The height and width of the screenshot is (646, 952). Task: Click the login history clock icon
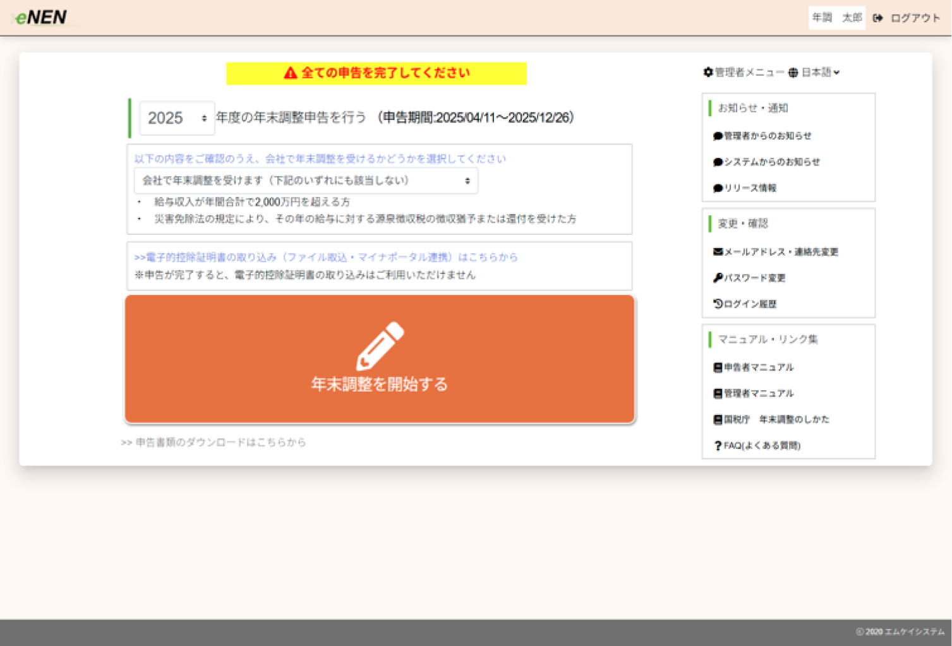tap(718, 304)
